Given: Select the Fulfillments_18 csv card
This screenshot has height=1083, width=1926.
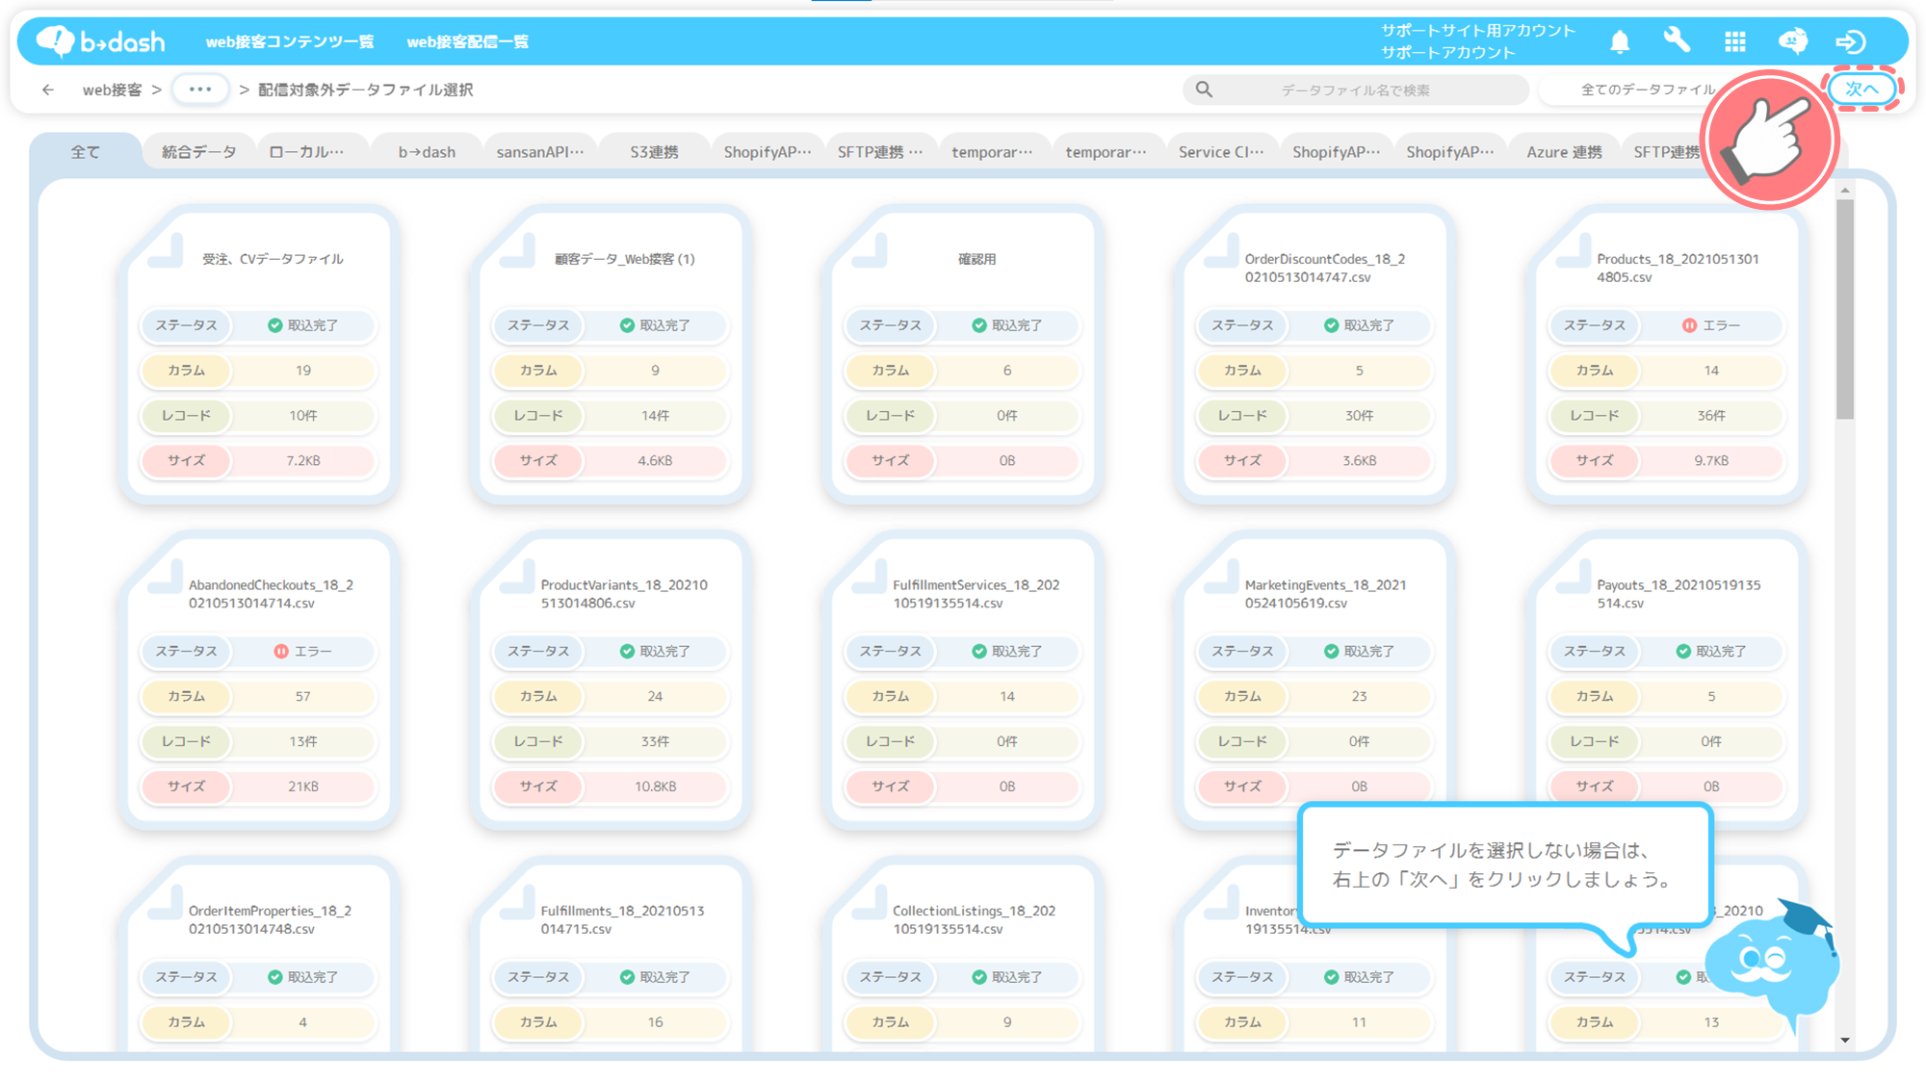Looking at the screenshot, I should pos(611,955).
